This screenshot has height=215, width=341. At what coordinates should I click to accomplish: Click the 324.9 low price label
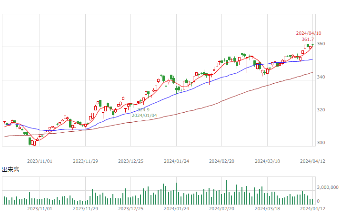143,110
